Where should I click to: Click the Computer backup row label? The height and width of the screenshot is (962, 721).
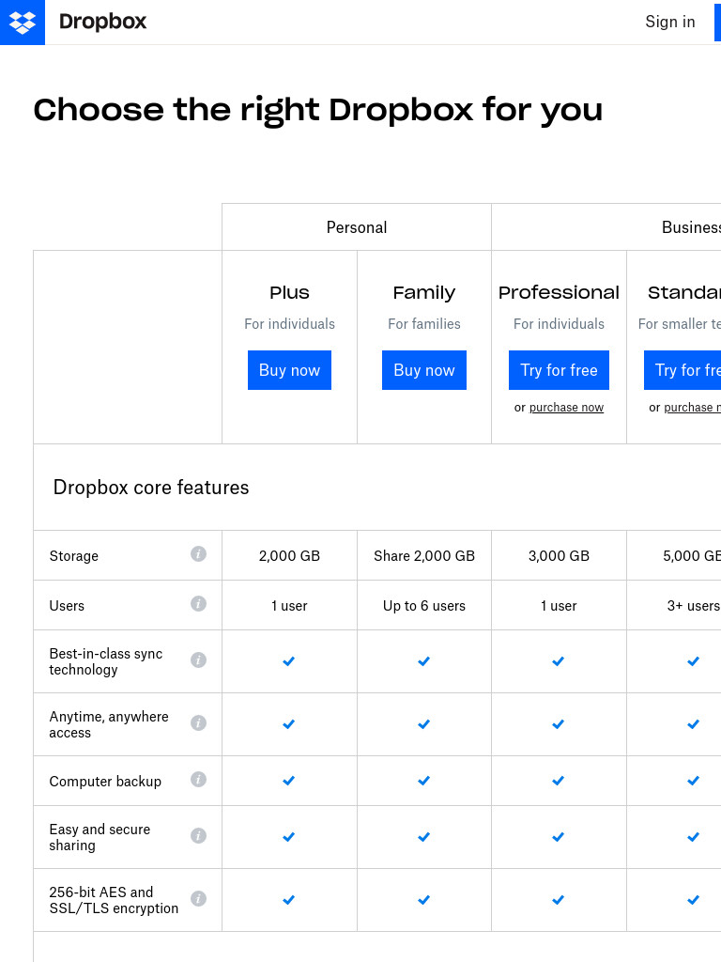(105, 781)
